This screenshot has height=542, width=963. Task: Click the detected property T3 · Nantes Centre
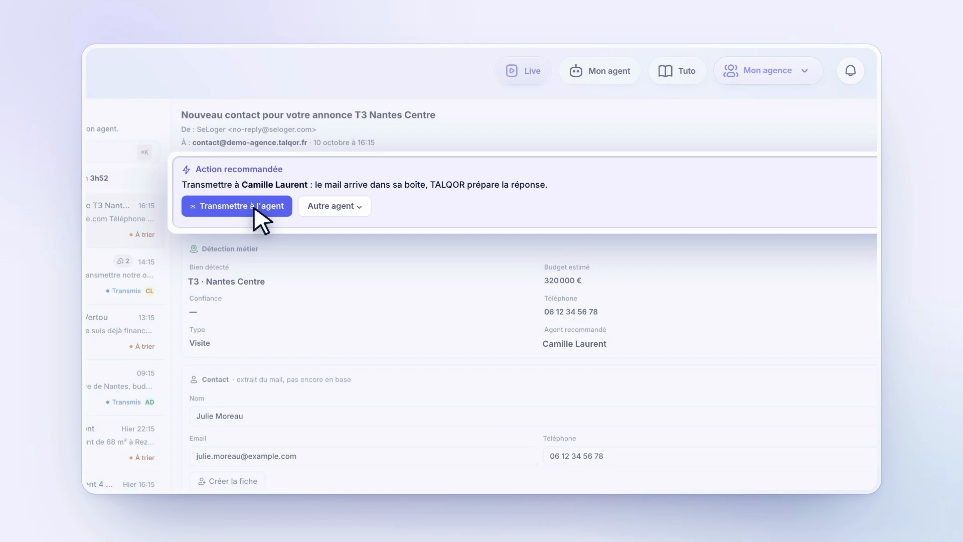pyautogui.click(x=227, y=282)
